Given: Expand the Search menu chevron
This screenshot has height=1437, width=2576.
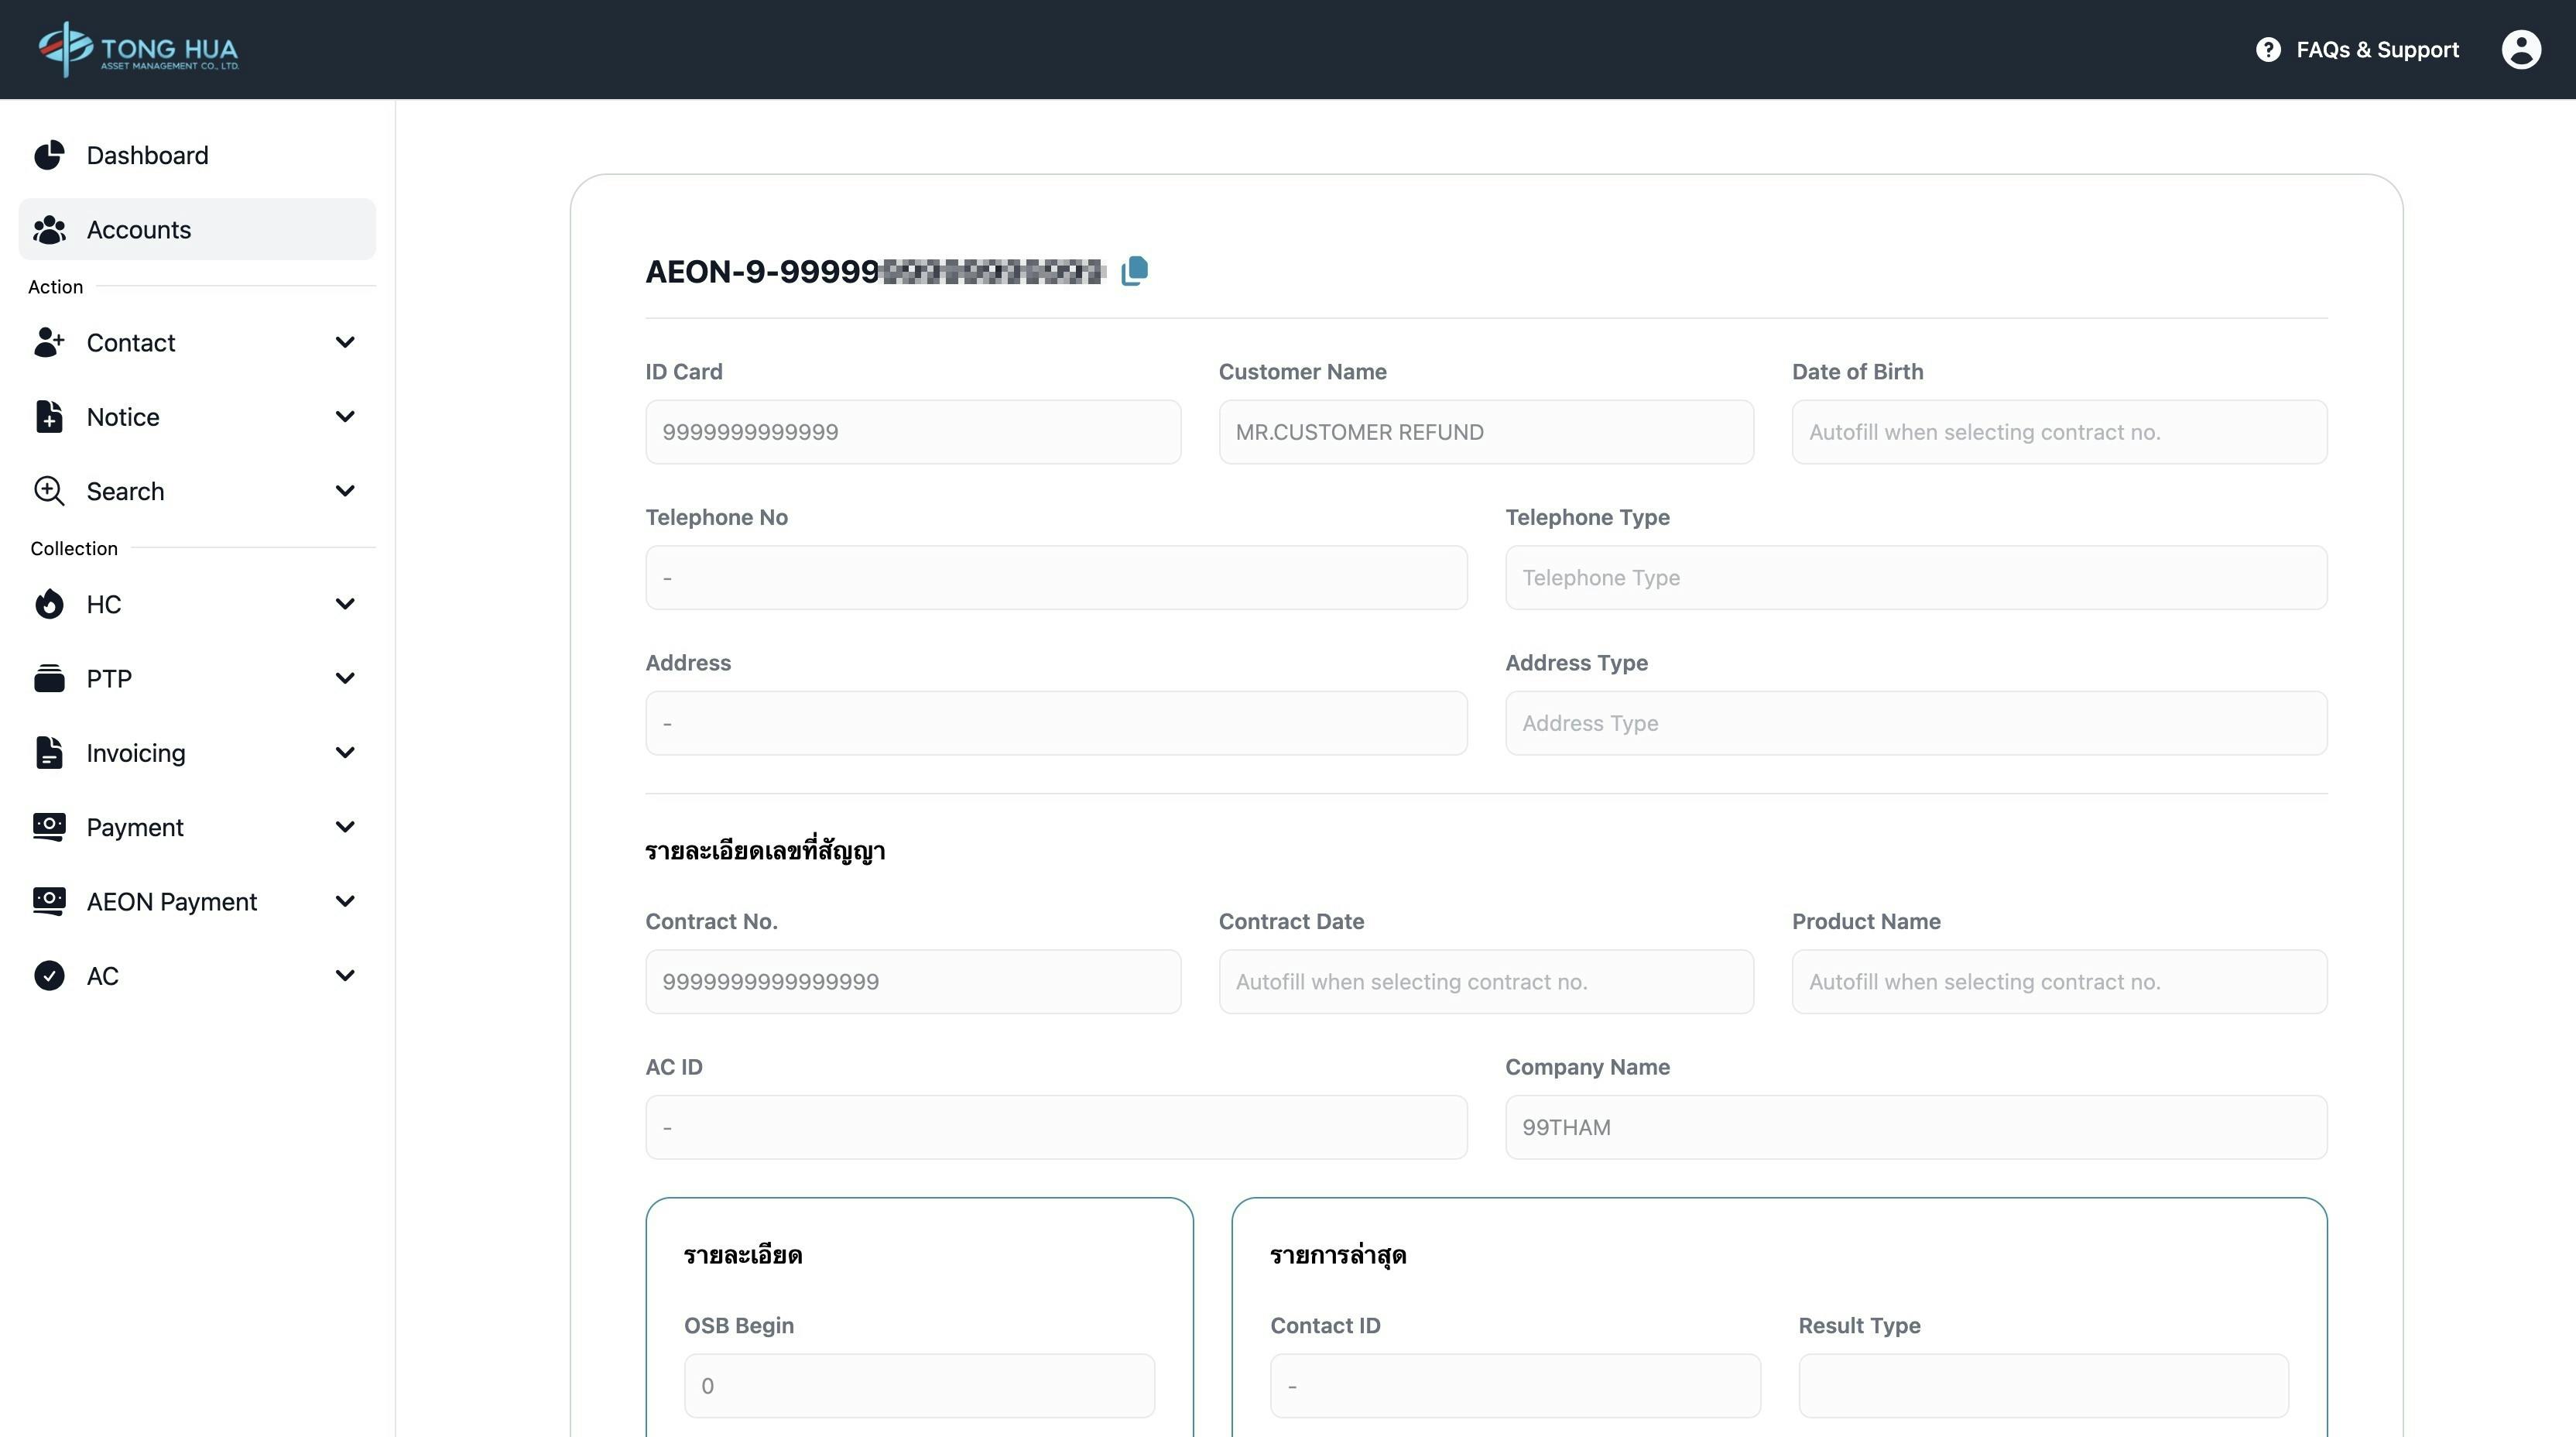Looking at the screenshot, I should [345, 491].
